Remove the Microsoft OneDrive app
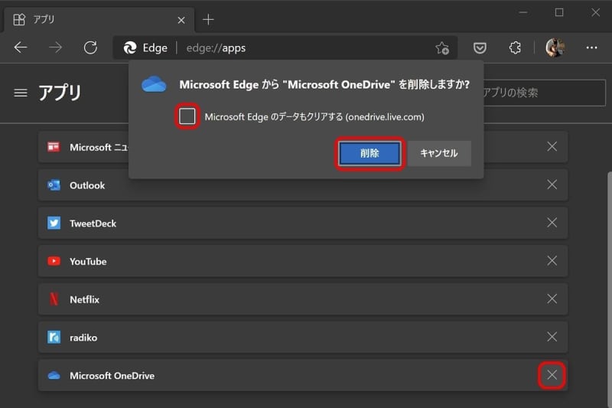612x408 pixels. click(x=552, y=375)
